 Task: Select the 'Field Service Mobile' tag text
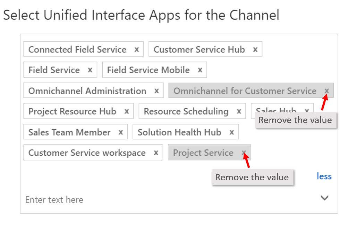pyautogui.click(x=148, y=70)
